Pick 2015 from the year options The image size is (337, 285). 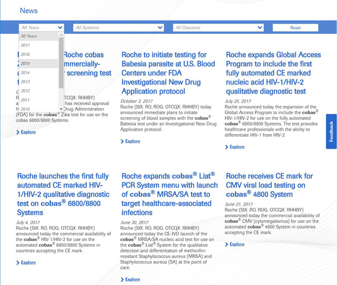pos(26,64)
